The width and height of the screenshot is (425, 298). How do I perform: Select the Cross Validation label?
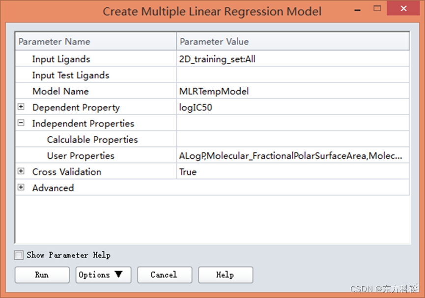(67, 172)
